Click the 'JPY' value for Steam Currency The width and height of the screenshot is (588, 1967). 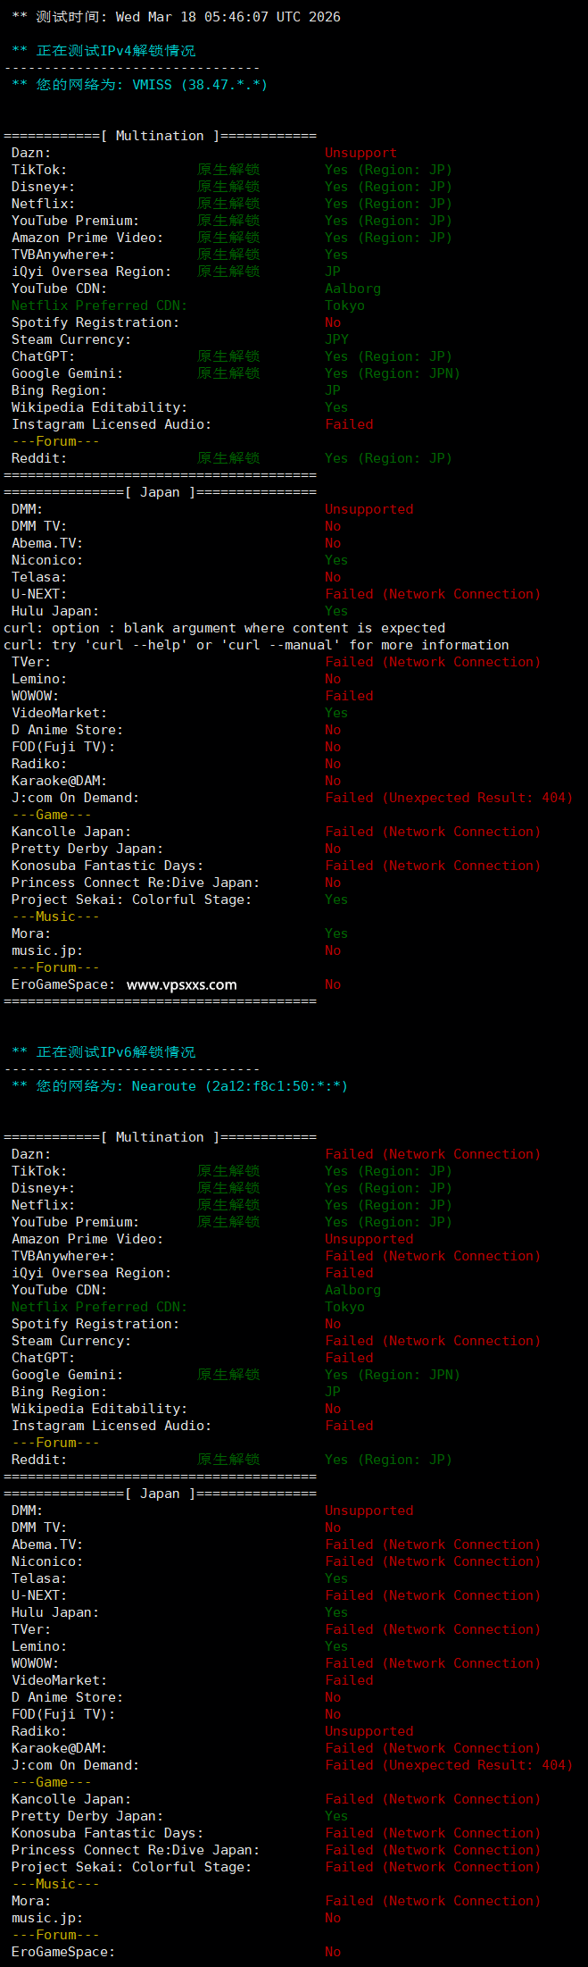coord(337,339)
